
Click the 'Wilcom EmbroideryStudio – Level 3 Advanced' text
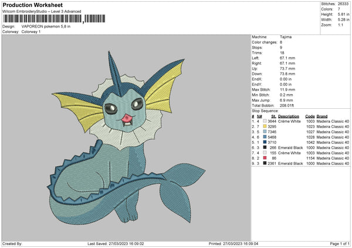[42, 12]
